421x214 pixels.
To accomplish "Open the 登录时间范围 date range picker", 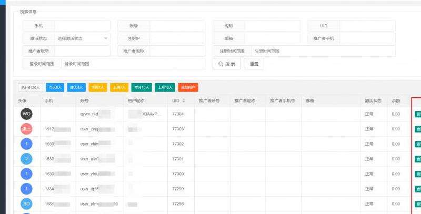I will coord(133,64).
